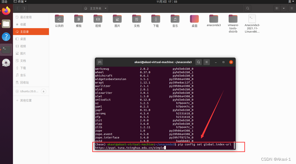Open the file manager hamburger menu
296x164 pixels.
292,8
